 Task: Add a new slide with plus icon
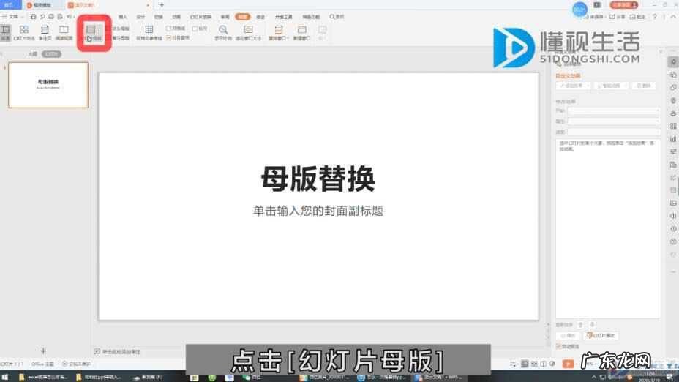43,351
